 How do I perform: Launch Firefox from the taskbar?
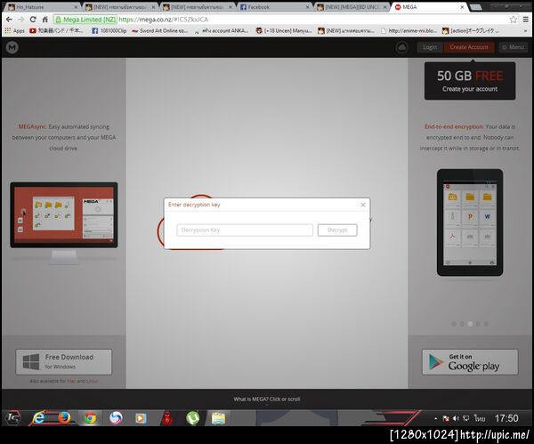pyautogui.click(x=64, y=418)
